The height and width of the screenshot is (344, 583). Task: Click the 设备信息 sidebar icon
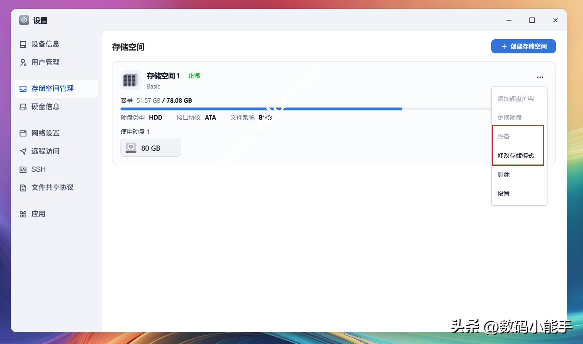tap(23, 44)
